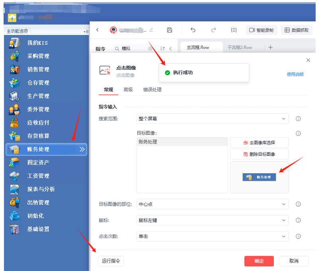Viewport: 322px width, 271px height.
Task: Switch to the 高级 tab
Action: [x=128, y=89]
